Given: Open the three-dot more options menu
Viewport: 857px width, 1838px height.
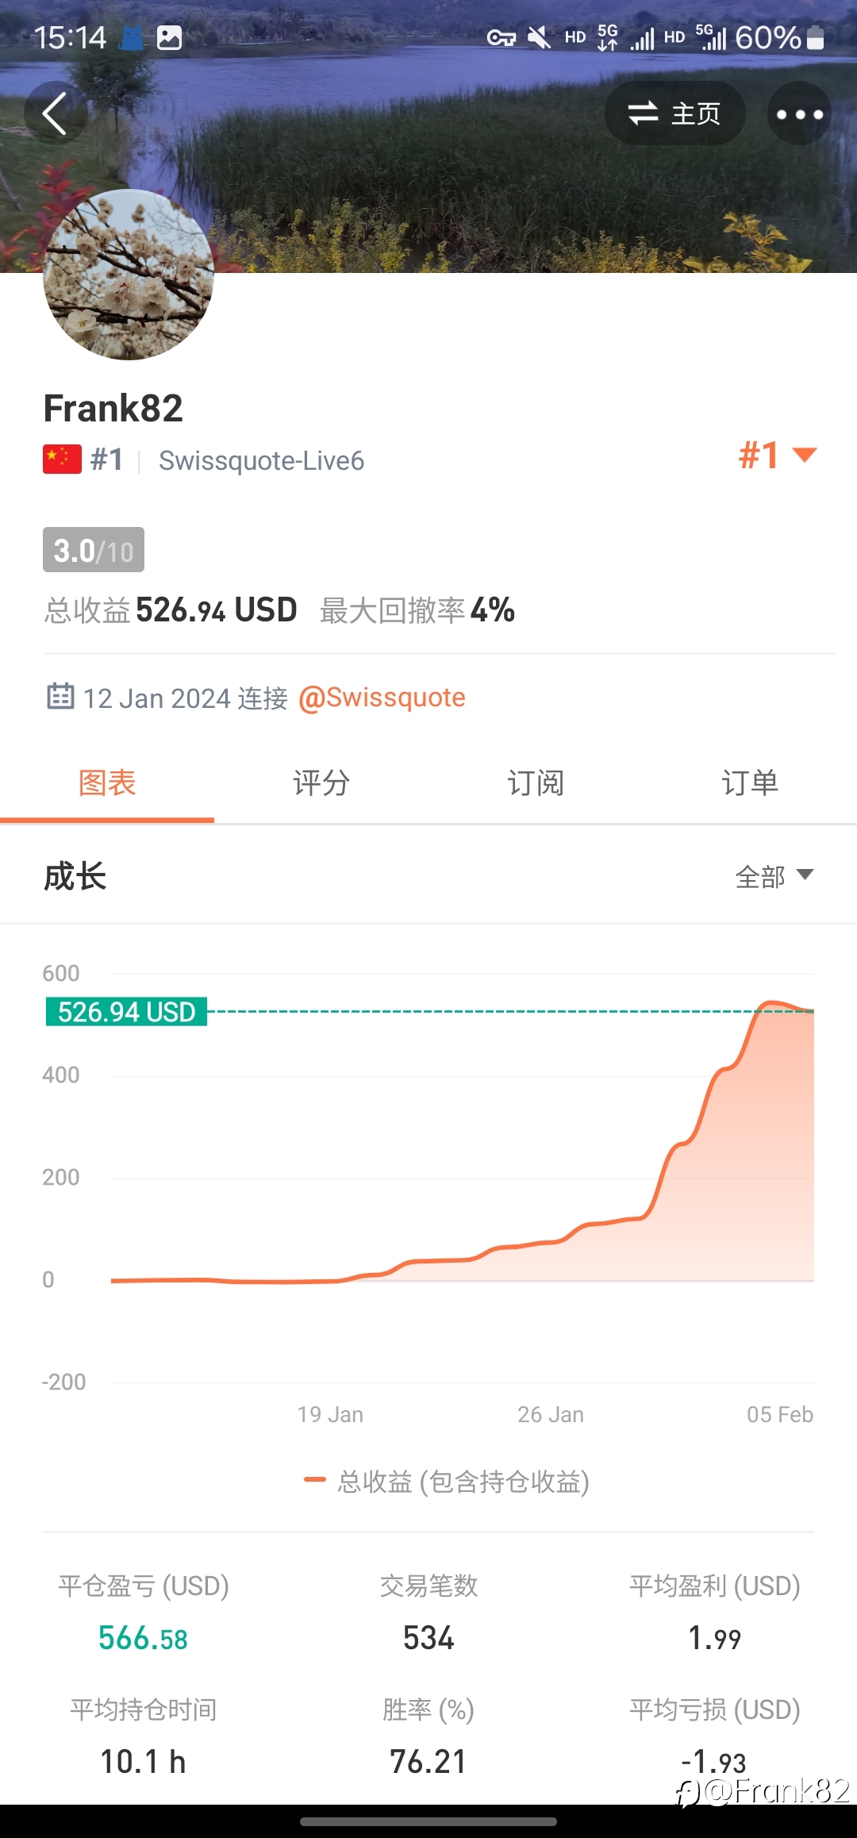Looking at the screenshot, I should [799, 113].
